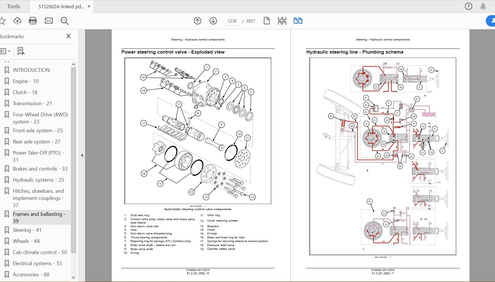Viewport: 495px width, 282px height.
Task: Open the find text magnifier tool
Action: point(65,21)
